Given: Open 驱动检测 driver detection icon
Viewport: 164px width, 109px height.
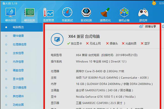Looking at the screenshot, I should coord(86,12).
